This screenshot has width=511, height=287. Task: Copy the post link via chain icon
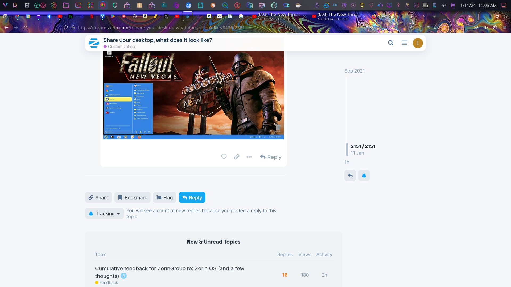(237, 157)
